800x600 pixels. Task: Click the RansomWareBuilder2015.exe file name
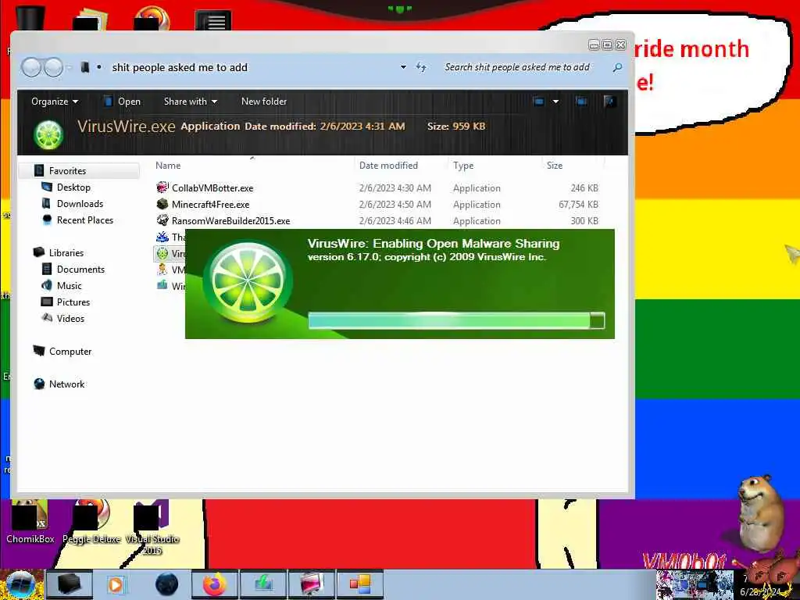click(x=230, y=221)
